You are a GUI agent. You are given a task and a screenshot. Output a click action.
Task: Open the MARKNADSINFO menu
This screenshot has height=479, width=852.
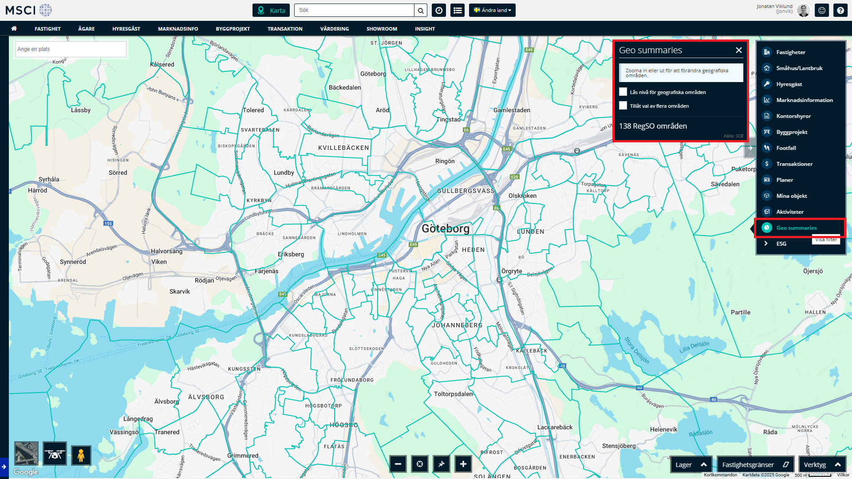pos(178,29)
